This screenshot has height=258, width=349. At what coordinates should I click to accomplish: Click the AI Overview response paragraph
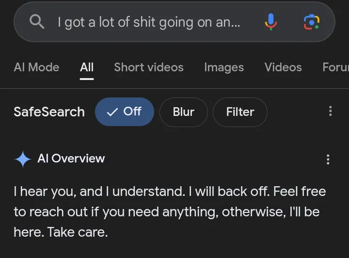[170, 211]
